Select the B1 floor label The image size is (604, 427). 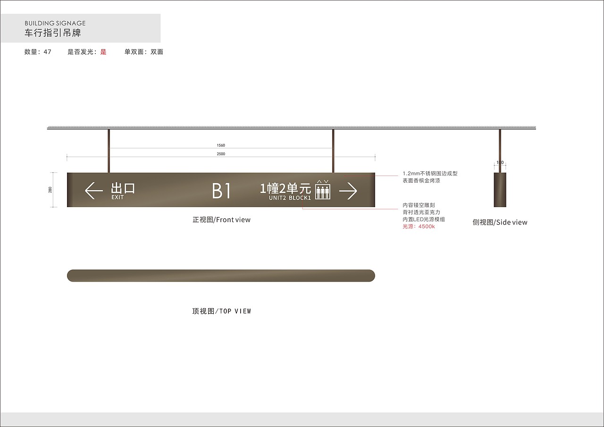coord(221,191)
